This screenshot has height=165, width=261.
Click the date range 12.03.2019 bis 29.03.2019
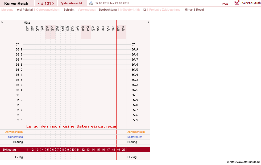tap(112, 3)
